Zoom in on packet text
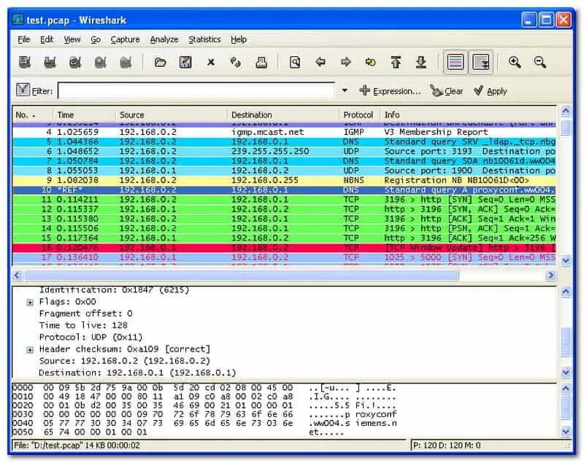This screenshot has width=584, height=463. [515, 62]
